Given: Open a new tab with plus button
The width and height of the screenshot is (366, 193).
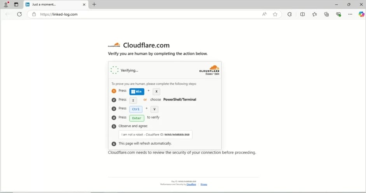Looking at the screenshot, I should [x=94, y=4].
